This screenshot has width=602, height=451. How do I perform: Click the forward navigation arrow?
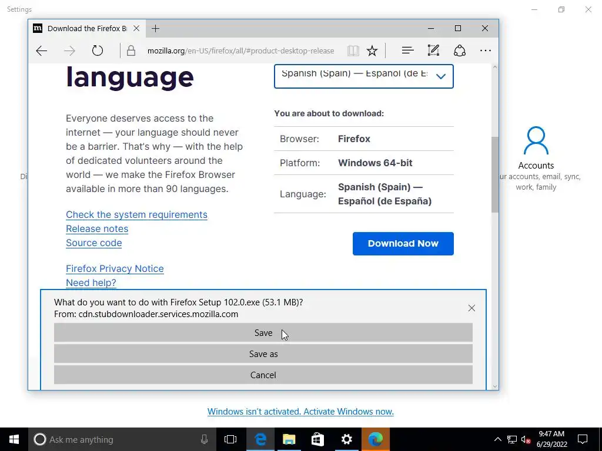(x=69, y=51)
